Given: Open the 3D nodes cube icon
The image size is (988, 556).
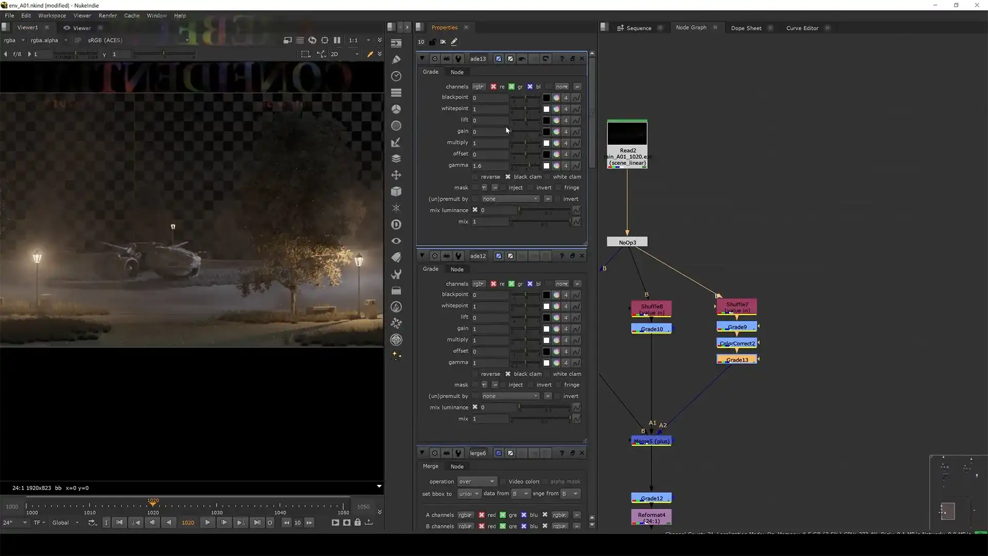Looking at the screenshot, I should tap(396, 192).
